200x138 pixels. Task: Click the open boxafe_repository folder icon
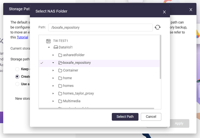[x=60, y=63]
